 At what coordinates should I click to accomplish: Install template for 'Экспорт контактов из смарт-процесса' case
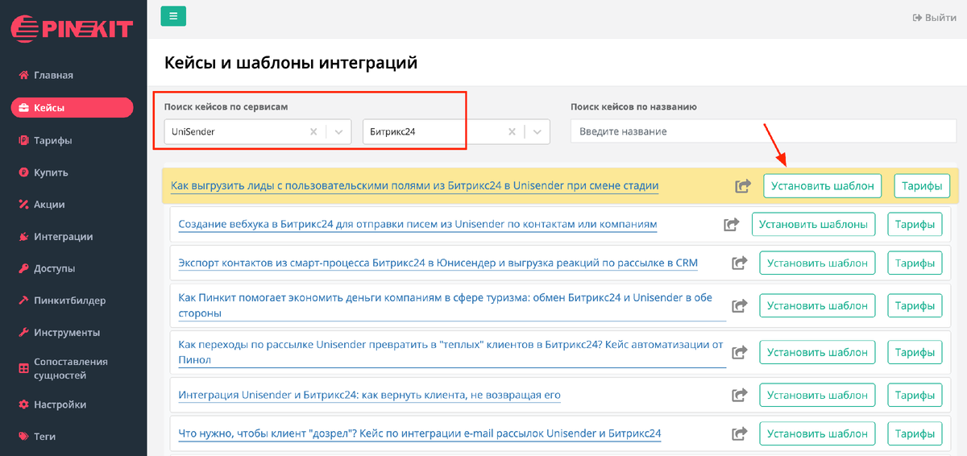(x=817, y=263)
